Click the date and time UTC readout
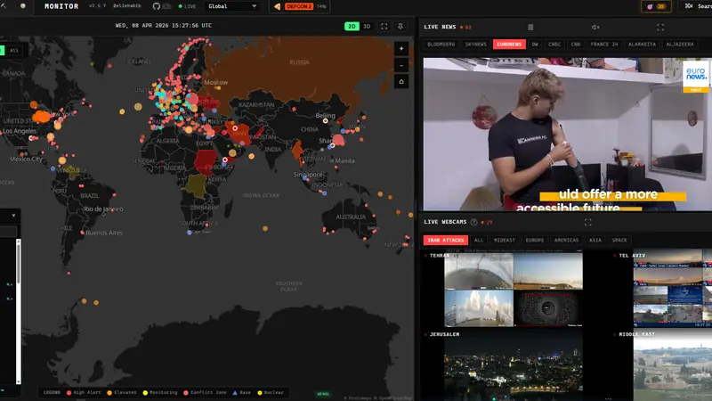This screenshot has height=401, width=712. tap(164, 26)
